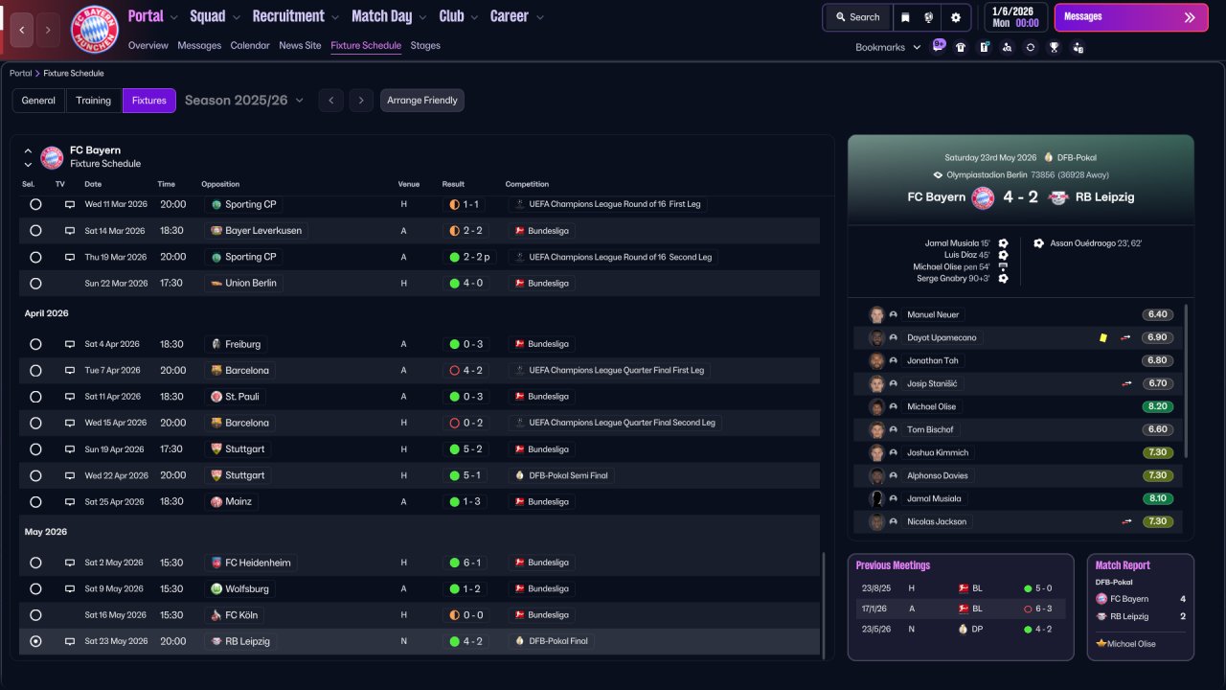The height and width of the screenshot is (690, 1226).
Task: Open the shirt bookmark shortcut
Action: point(961,47)
